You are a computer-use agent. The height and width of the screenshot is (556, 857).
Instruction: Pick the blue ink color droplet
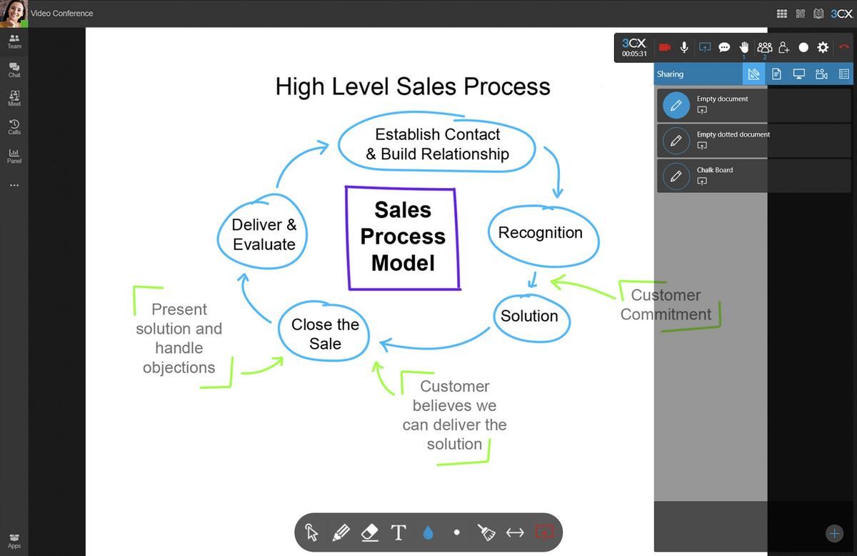[428, 532]
